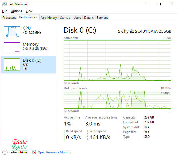Viewport: 178px width, 159px height.
Task: Click the Page file Yes value
Action: tap(146, 132)
